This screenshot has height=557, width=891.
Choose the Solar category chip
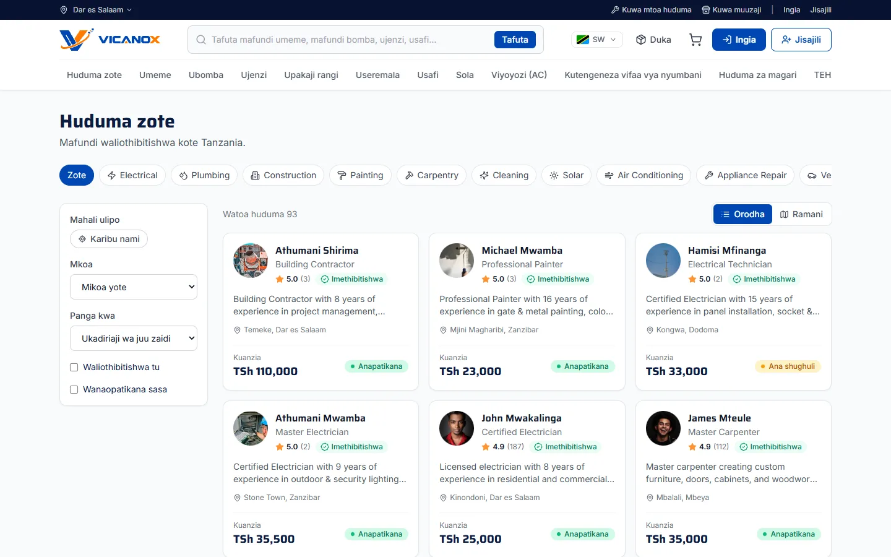point(567,175)
